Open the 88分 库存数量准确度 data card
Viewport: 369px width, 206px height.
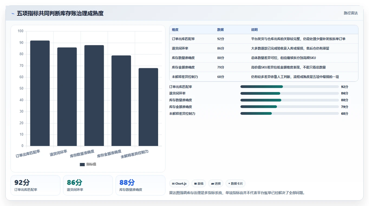[x=141, y=185]
